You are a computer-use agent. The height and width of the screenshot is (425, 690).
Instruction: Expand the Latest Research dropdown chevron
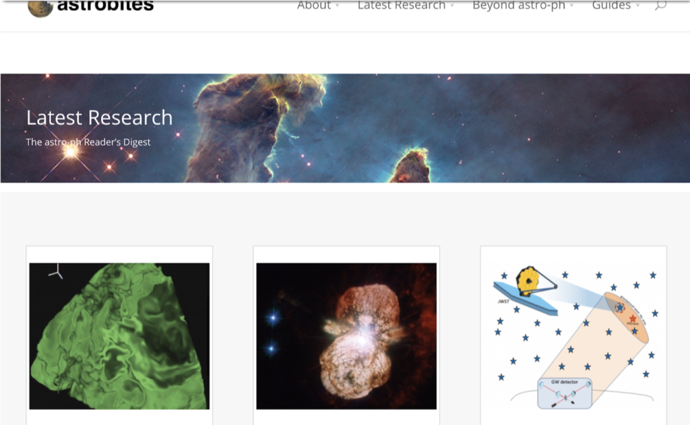452,5
